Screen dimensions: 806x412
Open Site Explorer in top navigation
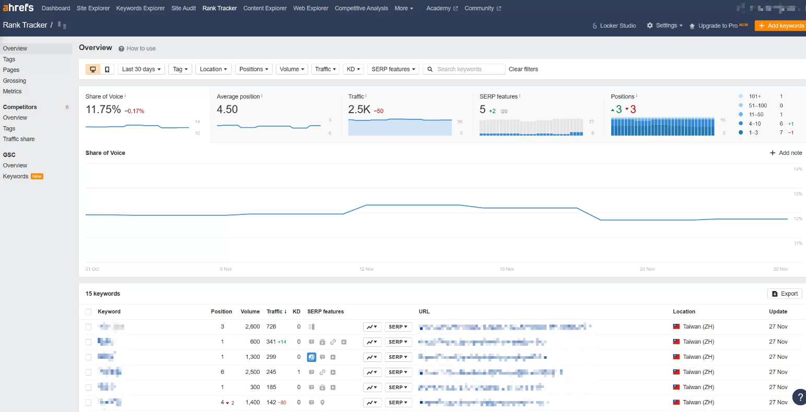(x=93, y=8)
